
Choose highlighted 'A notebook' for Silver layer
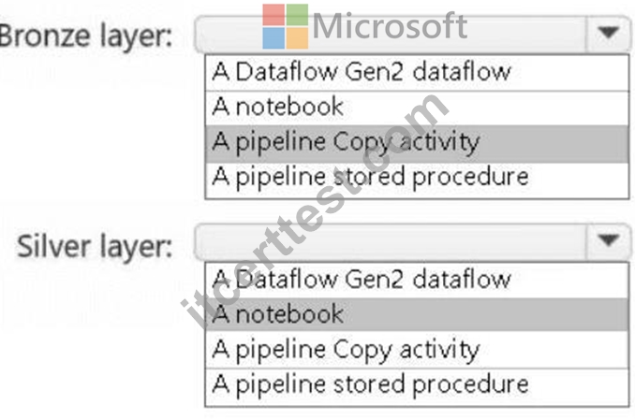417,314
